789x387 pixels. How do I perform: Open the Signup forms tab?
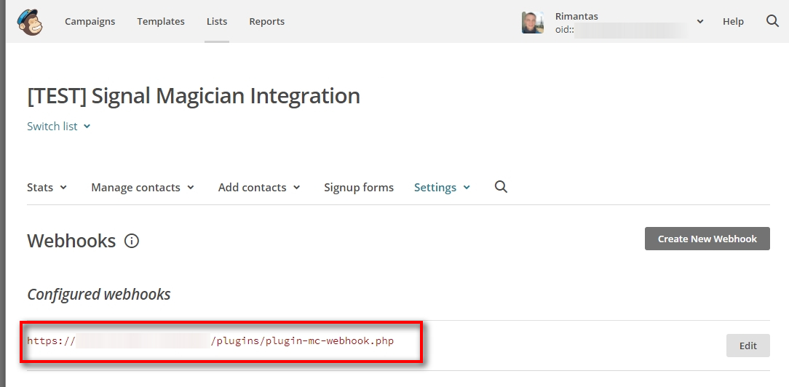tap(359, 188)
